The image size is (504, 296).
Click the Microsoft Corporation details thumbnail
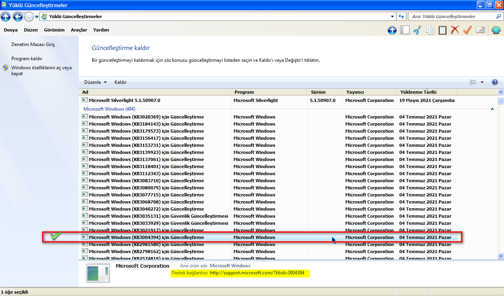coord(98,273)
